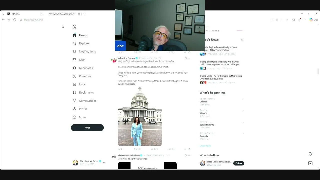Open more options on Valentina Gomez's post
Image resolution: width=320 pixels, height=180 pixels.
pyautogui.click(x=189, y=58)
